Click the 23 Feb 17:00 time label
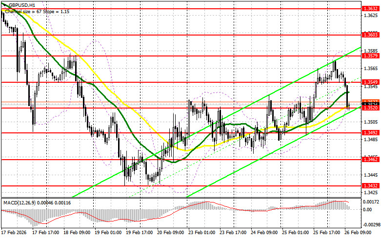Screen dimensions: 381x238 point(233,233)
